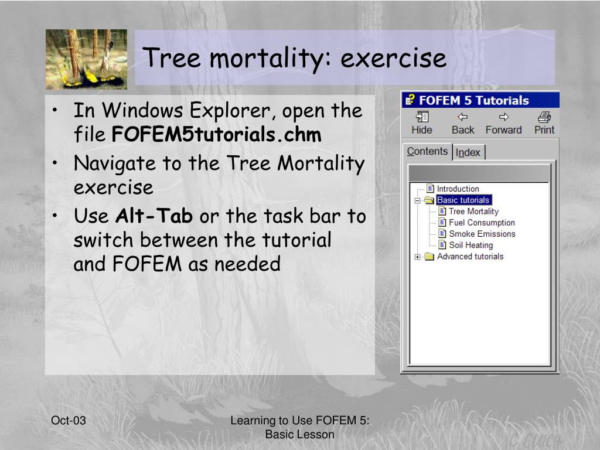The width and height of the screenshot is (600, 450).
Task: Open the Fuel Consumption tutorial label
Action: 482,222
